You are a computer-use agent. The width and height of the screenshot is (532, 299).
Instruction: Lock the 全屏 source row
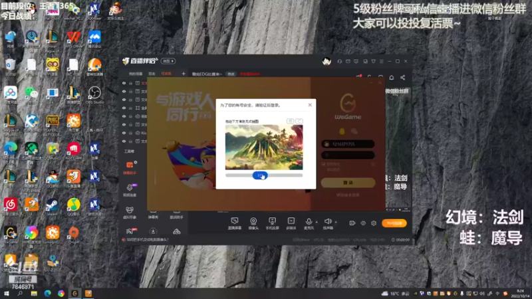pyautogui.click(x=130, y=108)
